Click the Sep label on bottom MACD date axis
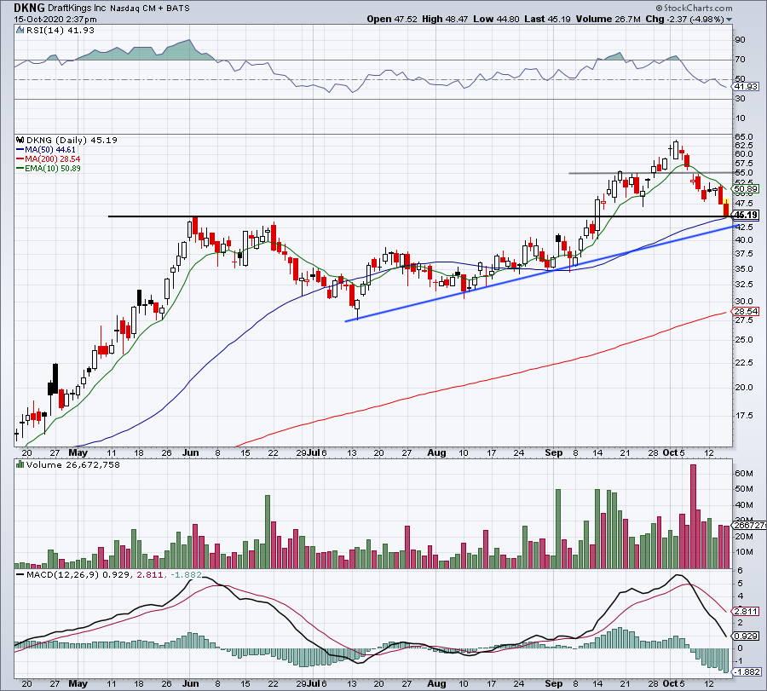The width and height of the screenshot is (767, 691). coord(553,683)
